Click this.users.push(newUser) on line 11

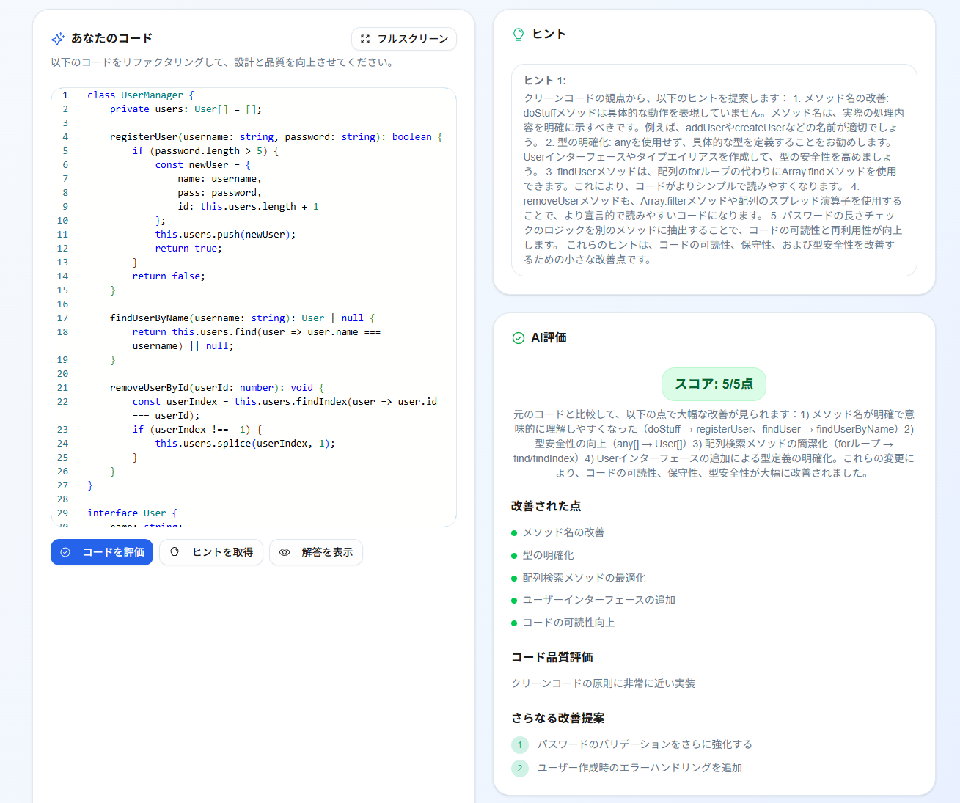tap(225, 235)
